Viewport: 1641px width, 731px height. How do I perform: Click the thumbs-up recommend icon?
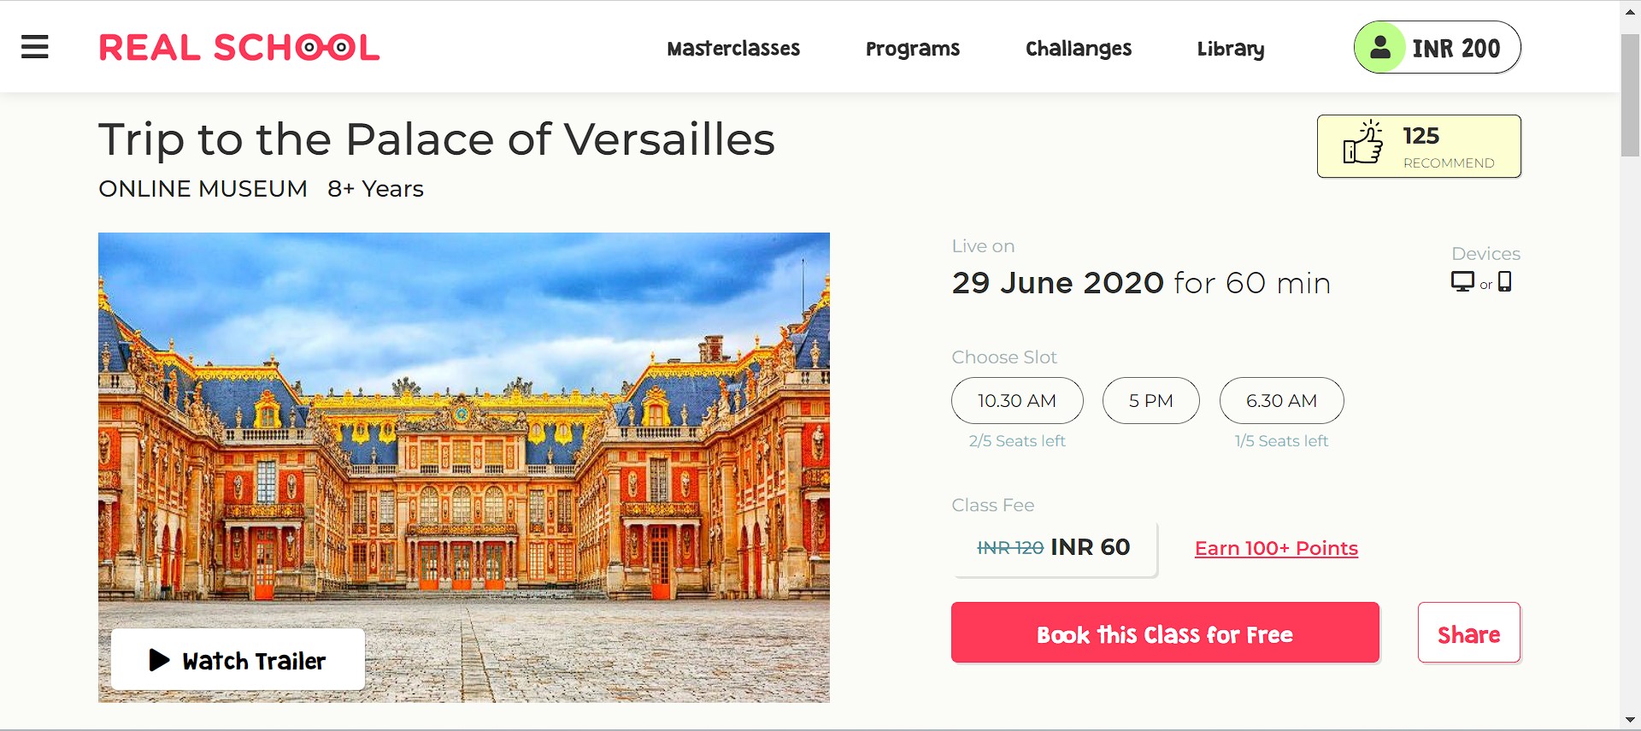(x=1363, y=142)
